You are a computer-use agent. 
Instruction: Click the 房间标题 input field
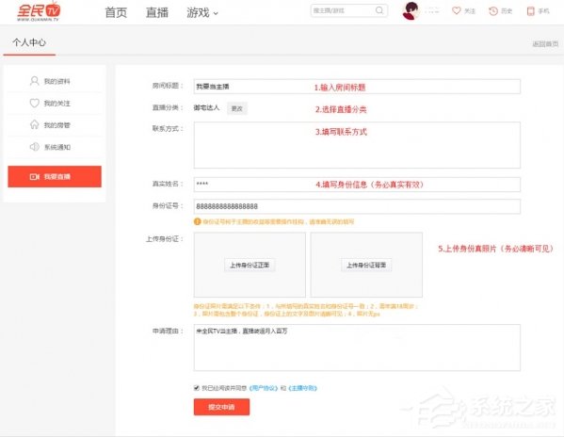click(x=357, y=87)
